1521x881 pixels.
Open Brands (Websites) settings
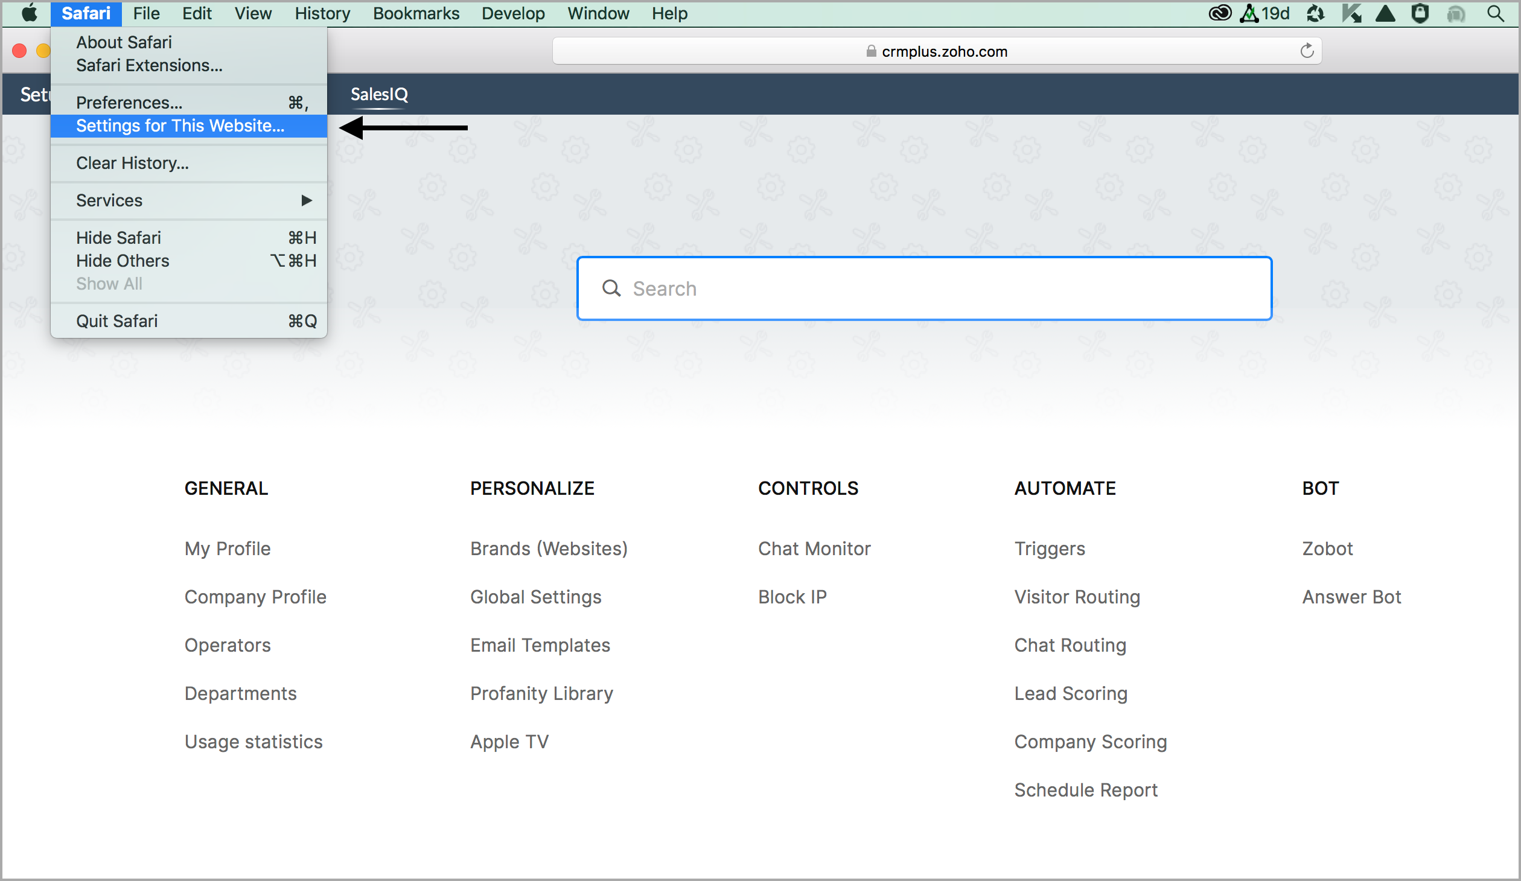(549, 548)
